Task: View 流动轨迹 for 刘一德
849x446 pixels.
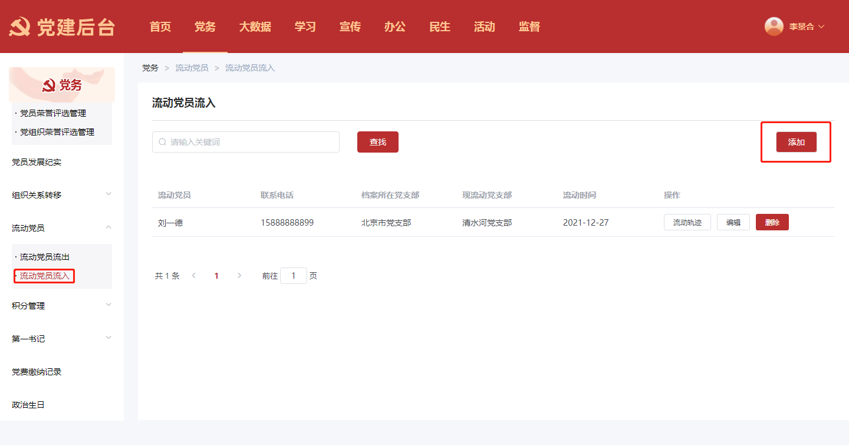Action: pyautogui.click(x=687, y=222)
